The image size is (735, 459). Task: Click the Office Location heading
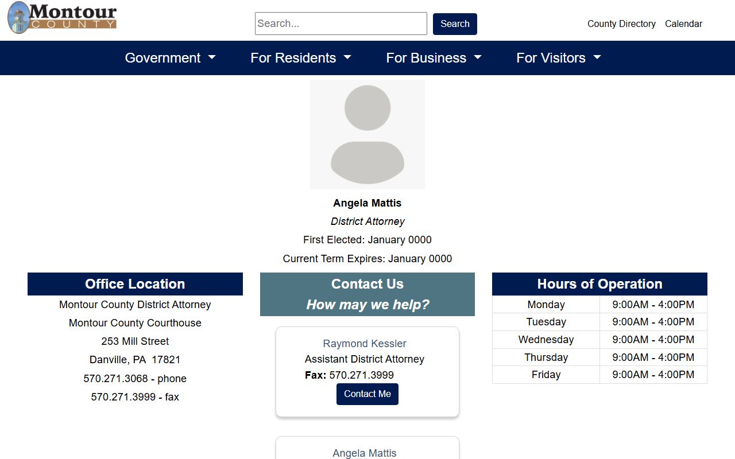(135, 284)
